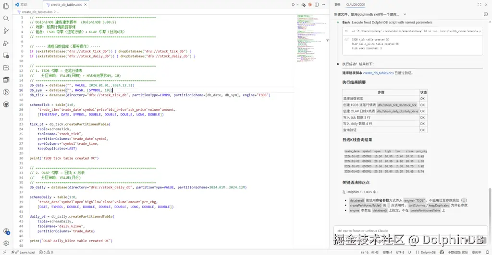This screenshot has height=255, width=492.
Task: Click the 写入 tick 数据 3 行 table row
Action: tap(385, 117)
